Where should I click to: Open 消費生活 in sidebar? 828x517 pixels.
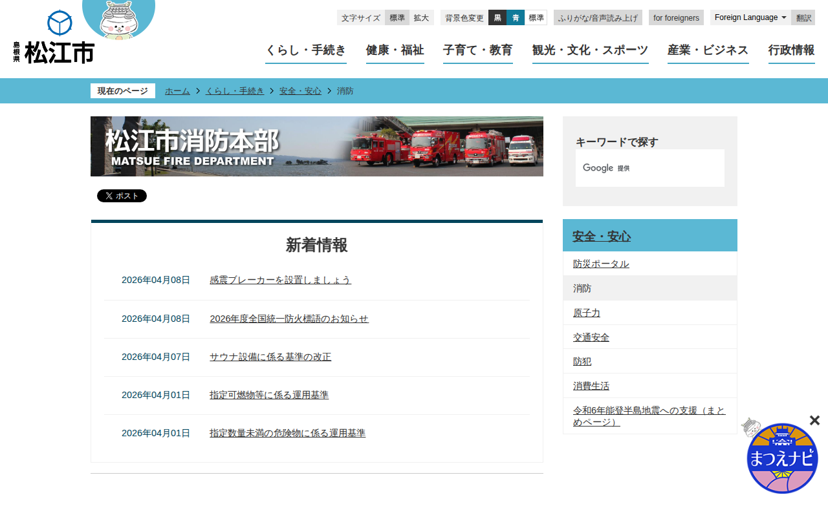591,386
